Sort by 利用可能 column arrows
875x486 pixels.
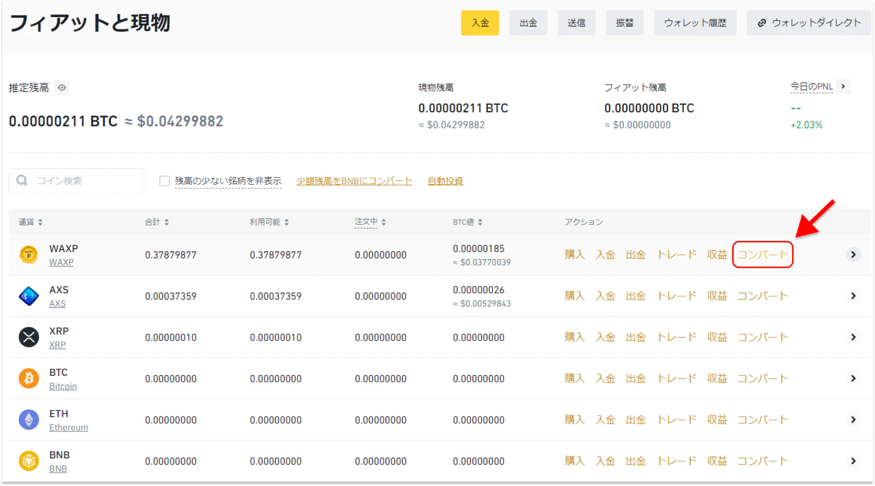coord(286,222)
